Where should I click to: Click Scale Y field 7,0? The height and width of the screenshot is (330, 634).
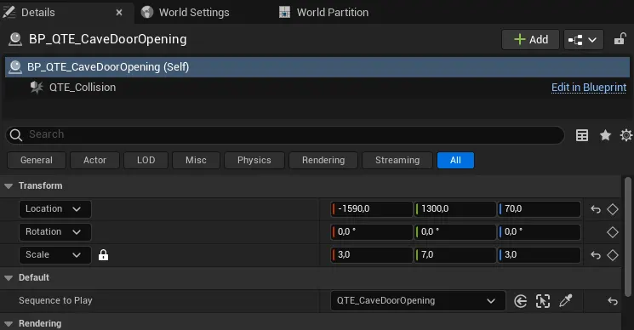(455, 255)
